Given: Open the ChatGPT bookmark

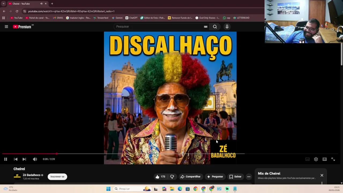Looking at the screenshot, I should [131, 18].
